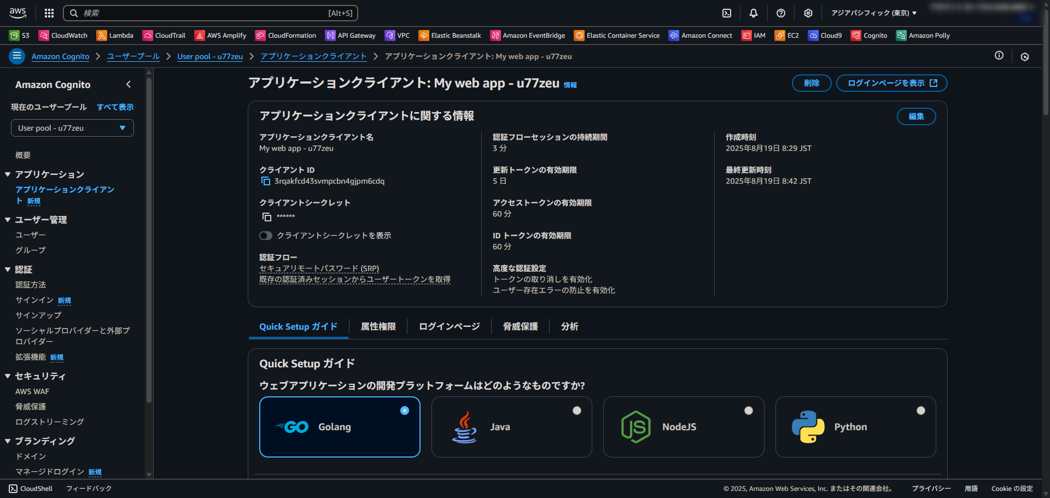Open the settings gear icon
Viewport: 1050px width, 498px height.
[808, 13]
